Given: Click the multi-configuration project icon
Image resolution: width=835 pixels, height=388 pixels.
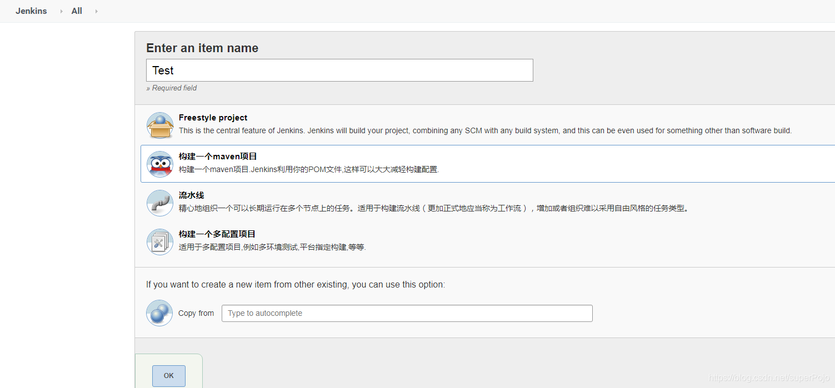Looking at the screenshot, I should coord(160,241).
